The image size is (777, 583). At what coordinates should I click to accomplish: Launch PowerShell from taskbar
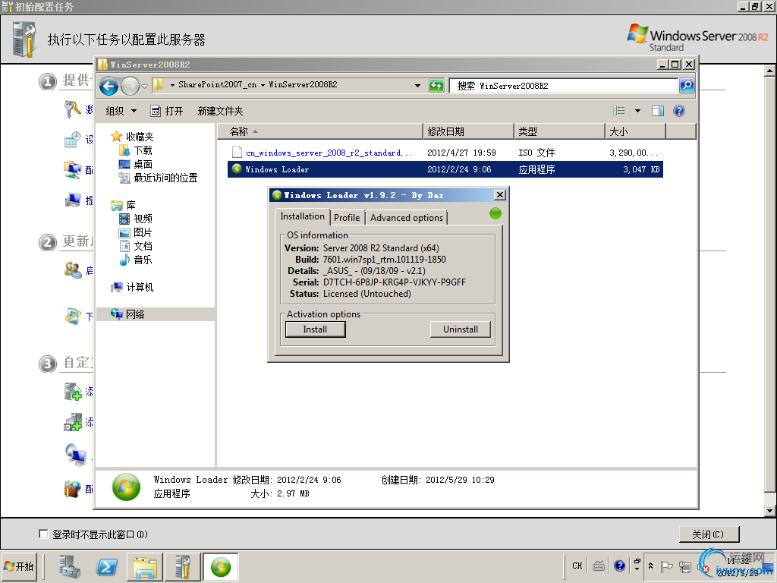click(107, 567)
